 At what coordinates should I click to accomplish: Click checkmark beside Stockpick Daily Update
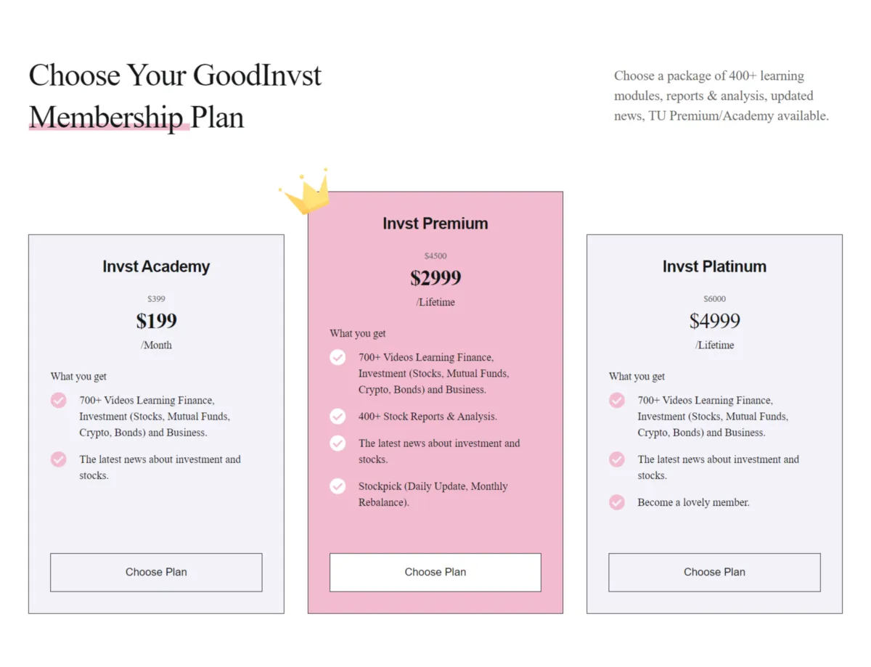click(x=338, y=486)
